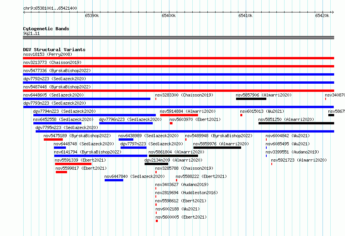Open nsv5489948 (ByrskaBishop2022) label
345x236 pixels.
(219, 136)
